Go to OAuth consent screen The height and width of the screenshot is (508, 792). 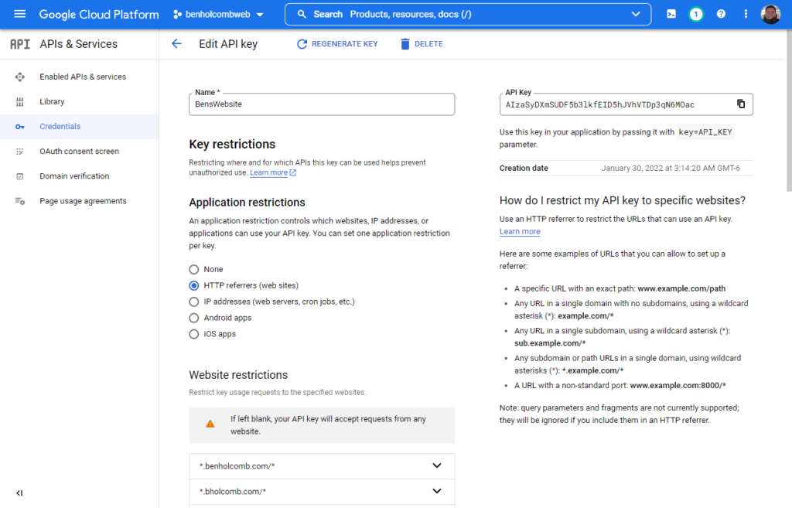80,151
